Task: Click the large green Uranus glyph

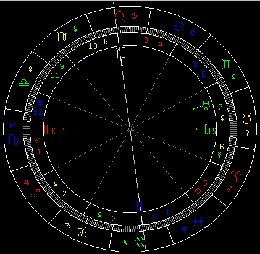Action: [206, 105]
